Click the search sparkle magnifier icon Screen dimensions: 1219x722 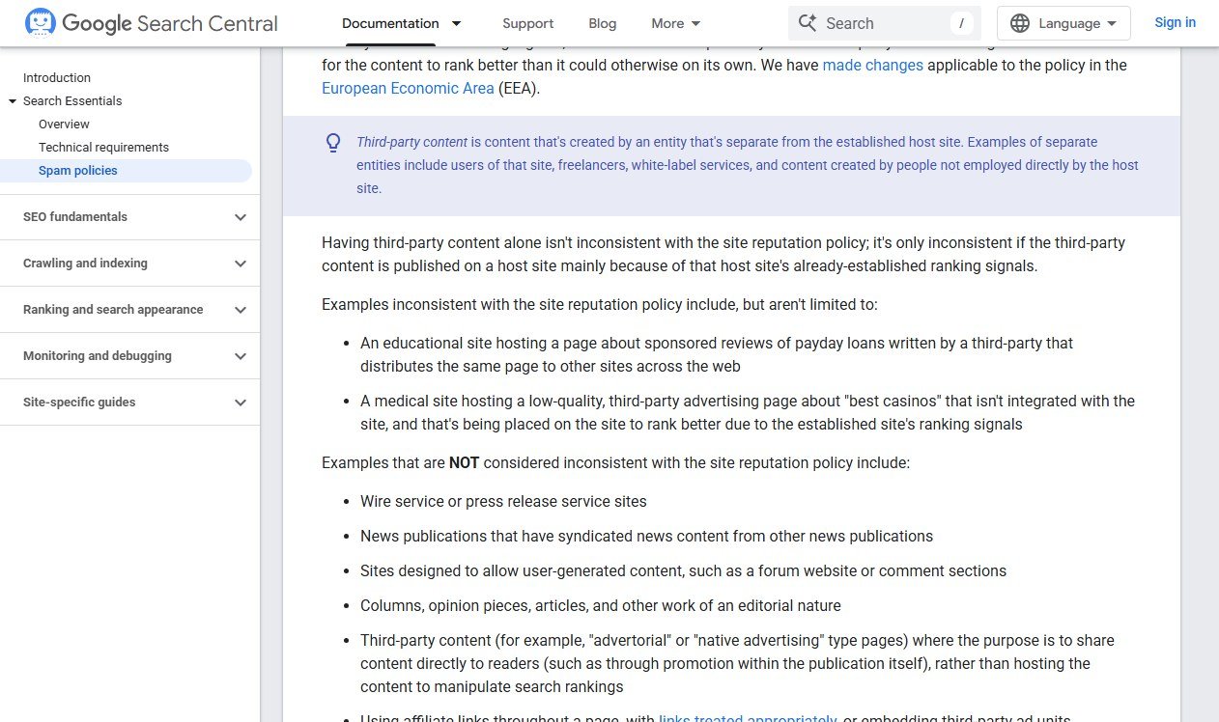click(x=808, y=23)
